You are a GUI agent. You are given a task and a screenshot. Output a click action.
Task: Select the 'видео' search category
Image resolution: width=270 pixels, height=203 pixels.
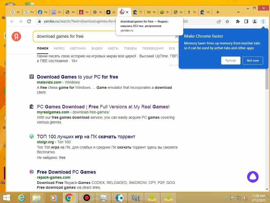[97, 48]
